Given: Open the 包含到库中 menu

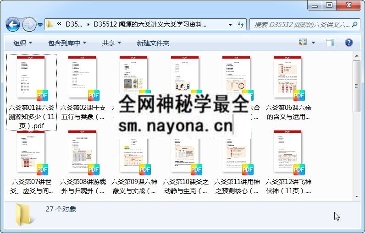Looking at the screenshot, I should pyautogui.click(x=67, y=43).
